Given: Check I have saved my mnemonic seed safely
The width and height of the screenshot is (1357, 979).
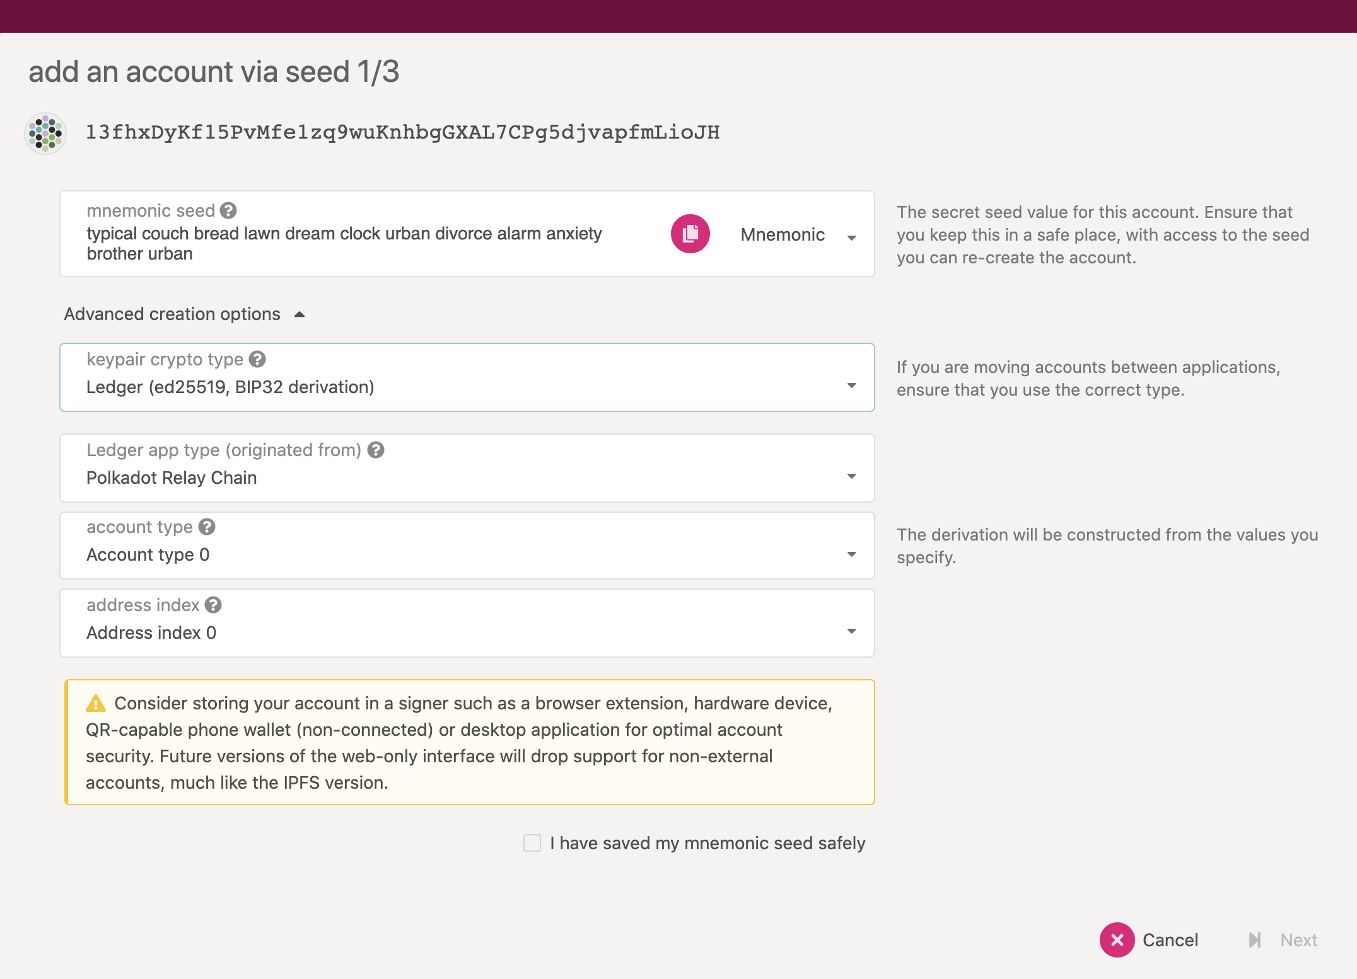Looking at the screenshot, I should click(532, 843).
